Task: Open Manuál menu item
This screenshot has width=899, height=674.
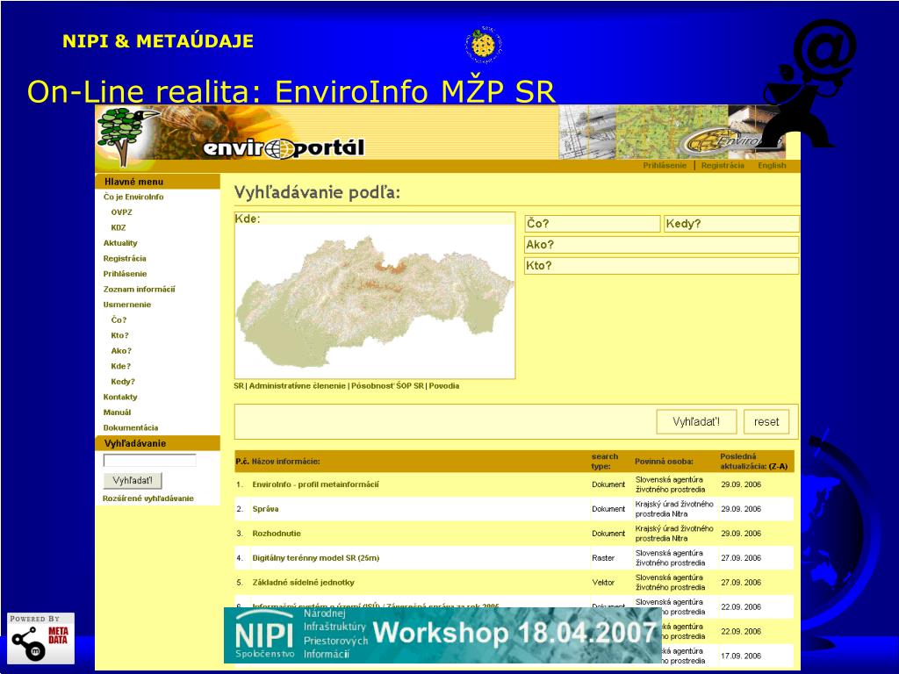Action: 117,412
